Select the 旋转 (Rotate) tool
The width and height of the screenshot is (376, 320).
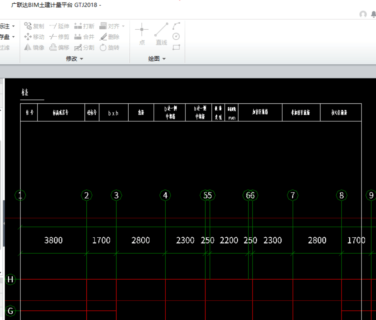pyautogui.click(x=109, y=47)
